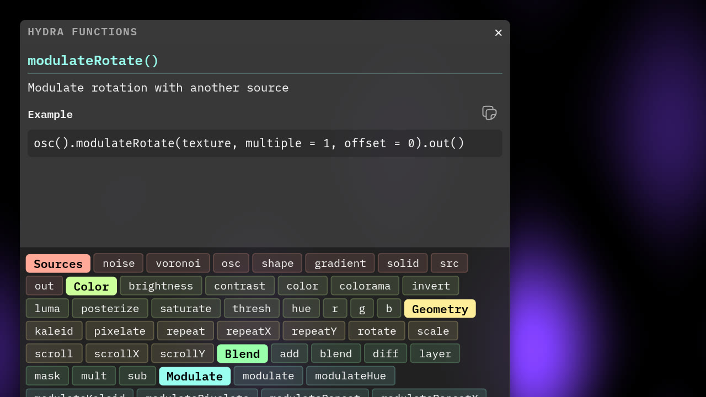View the repeatY function
The height and width of the screenshot is (397, 706).
click(x=314, y=331)
